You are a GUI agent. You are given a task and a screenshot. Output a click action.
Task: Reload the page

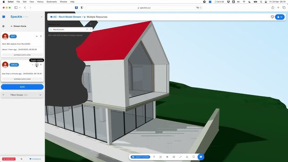(201, 8)
